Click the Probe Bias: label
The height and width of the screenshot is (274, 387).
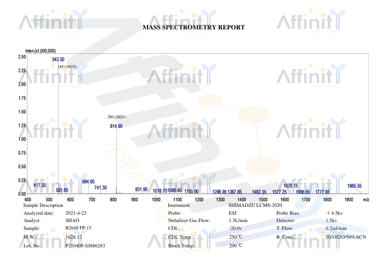[288, 213]
